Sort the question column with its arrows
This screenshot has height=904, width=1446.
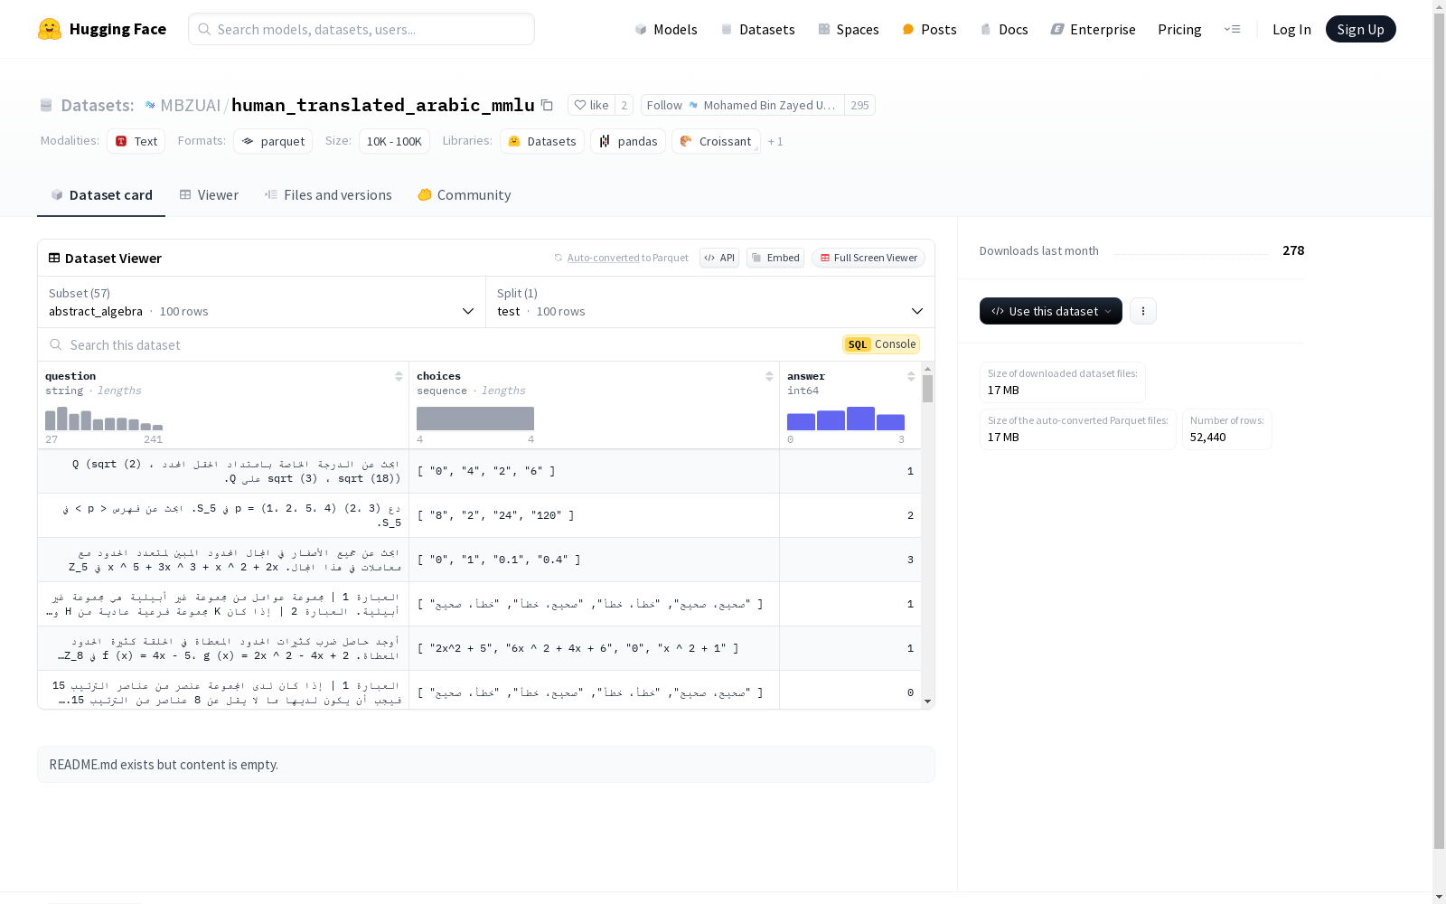coord(399,376)
